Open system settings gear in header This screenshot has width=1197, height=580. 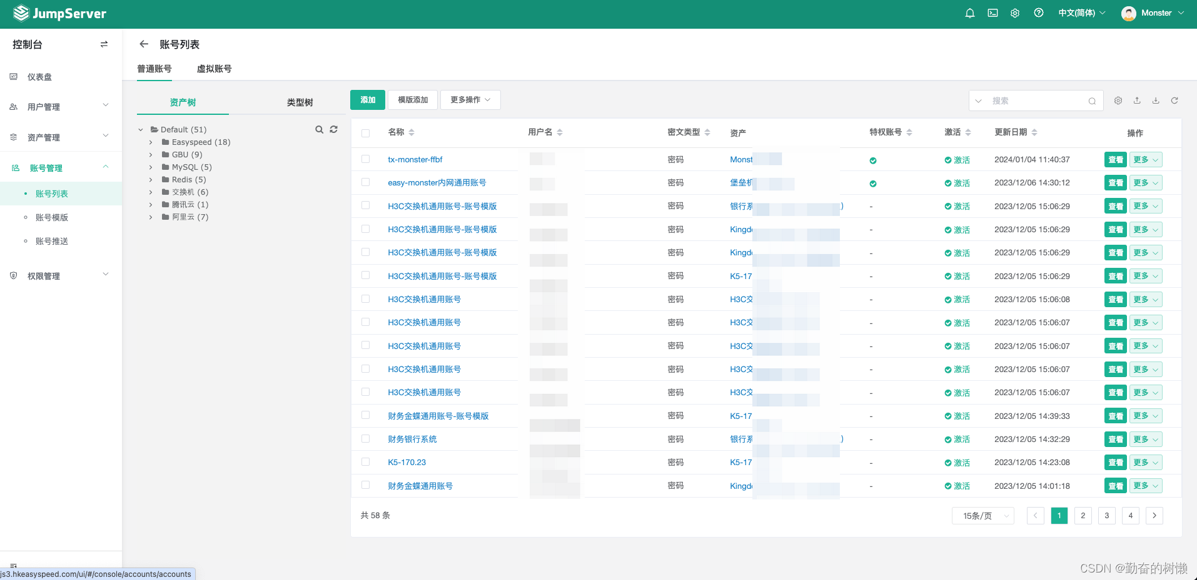[1015, 13]
